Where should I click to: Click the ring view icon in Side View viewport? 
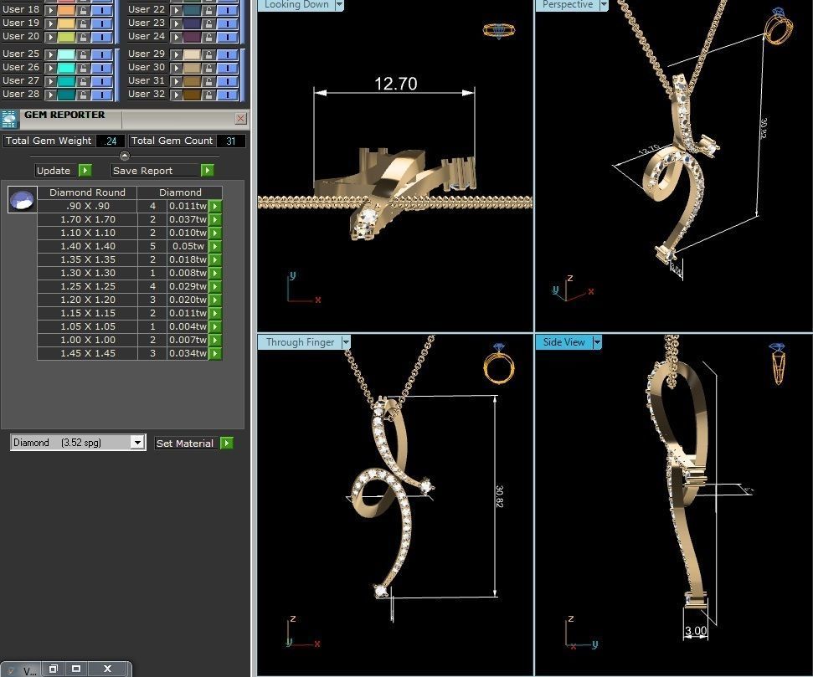tap(777, 363)
